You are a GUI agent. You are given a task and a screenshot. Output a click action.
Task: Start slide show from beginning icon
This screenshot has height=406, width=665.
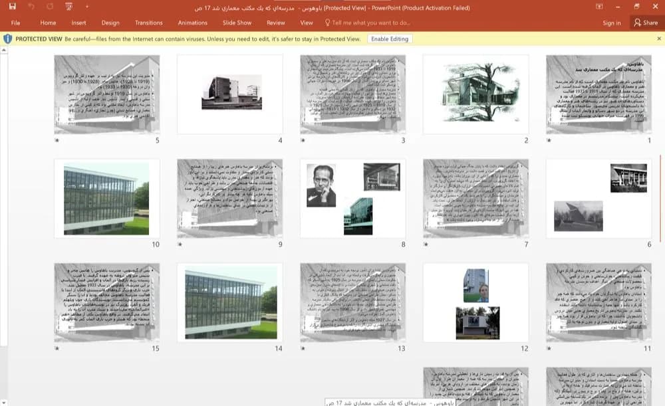68,7
